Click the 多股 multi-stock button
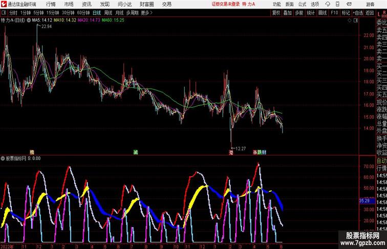 [299, 13]
